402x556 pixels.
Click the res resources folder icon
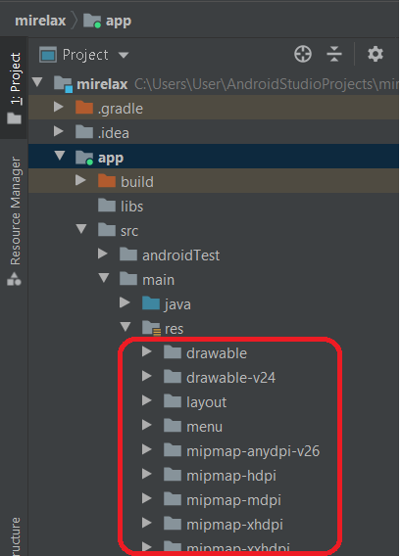(151, 328)
